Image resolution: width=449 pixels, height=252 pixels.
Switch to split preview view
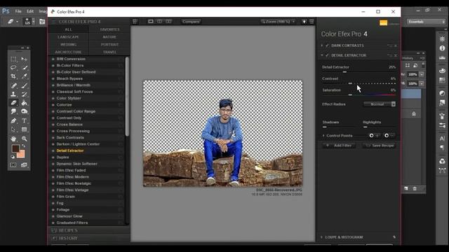click(159, 22)
